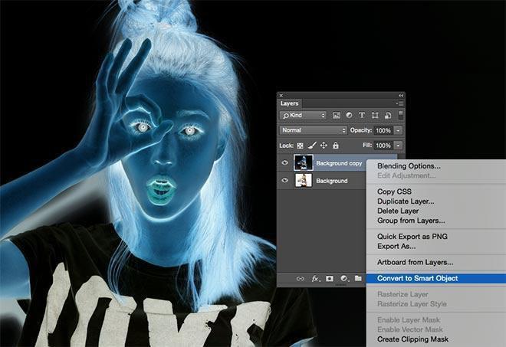Filter layers by type layer icon
The height and width of the screenshot is (347, 506).
[362, 115]
